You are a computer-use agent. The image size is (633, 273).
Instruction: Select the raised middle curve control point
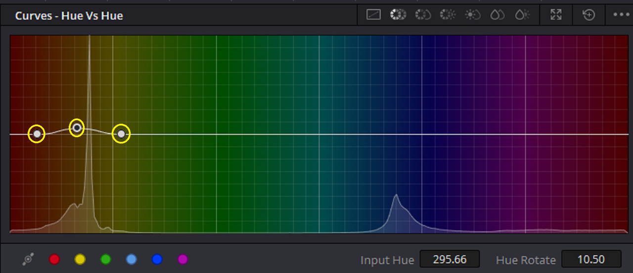pyautogui.click(x=77, y=128)
